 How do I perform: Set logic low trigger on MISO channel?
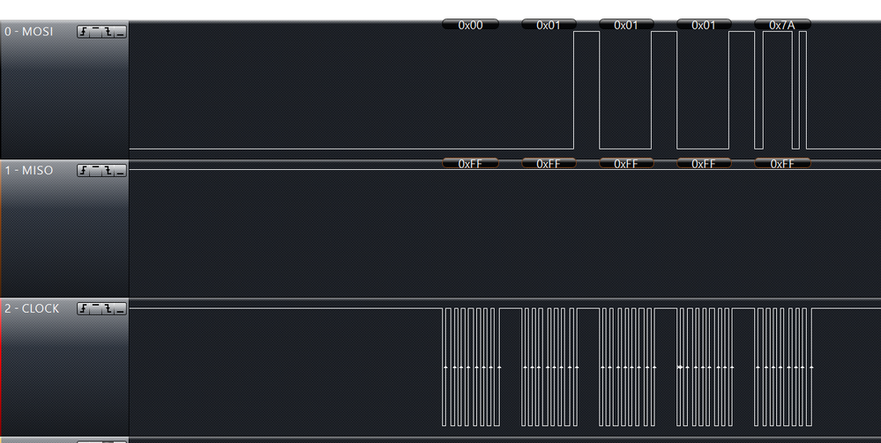point(121,171)
